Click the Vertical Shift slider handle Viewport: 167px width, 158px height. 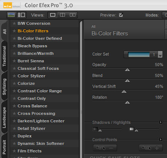tap(124, 92)
